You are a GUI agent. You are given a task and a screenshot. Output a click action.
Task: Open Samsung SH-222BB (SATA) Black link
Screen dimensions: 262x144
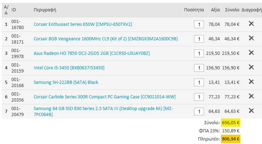click(66, 82)
